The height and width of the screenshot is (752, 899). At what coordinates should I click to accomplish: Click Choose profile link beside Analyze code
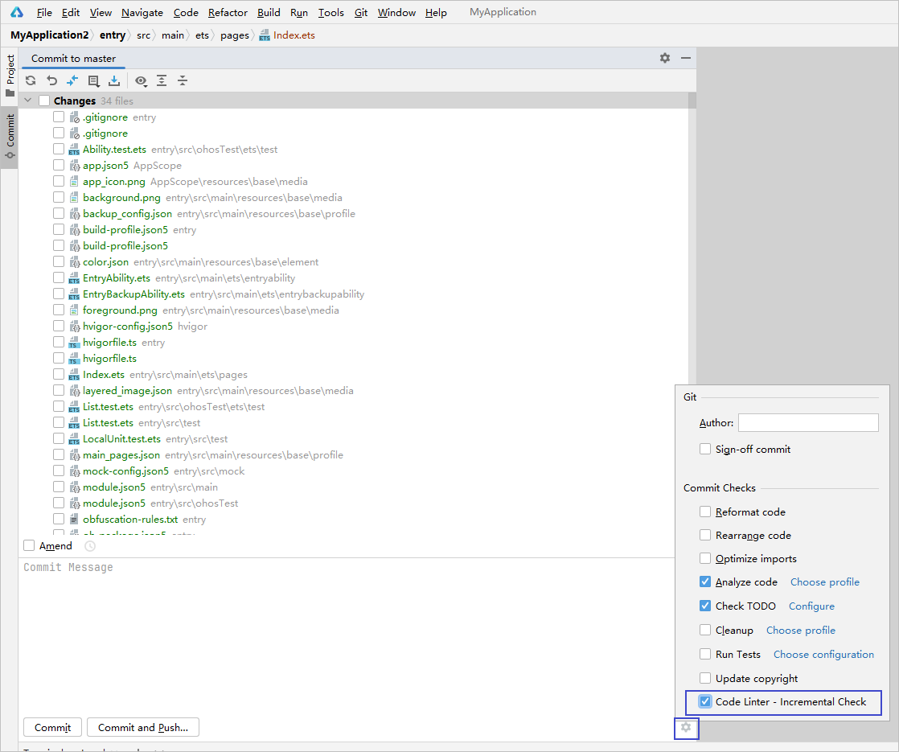[824, 582]
